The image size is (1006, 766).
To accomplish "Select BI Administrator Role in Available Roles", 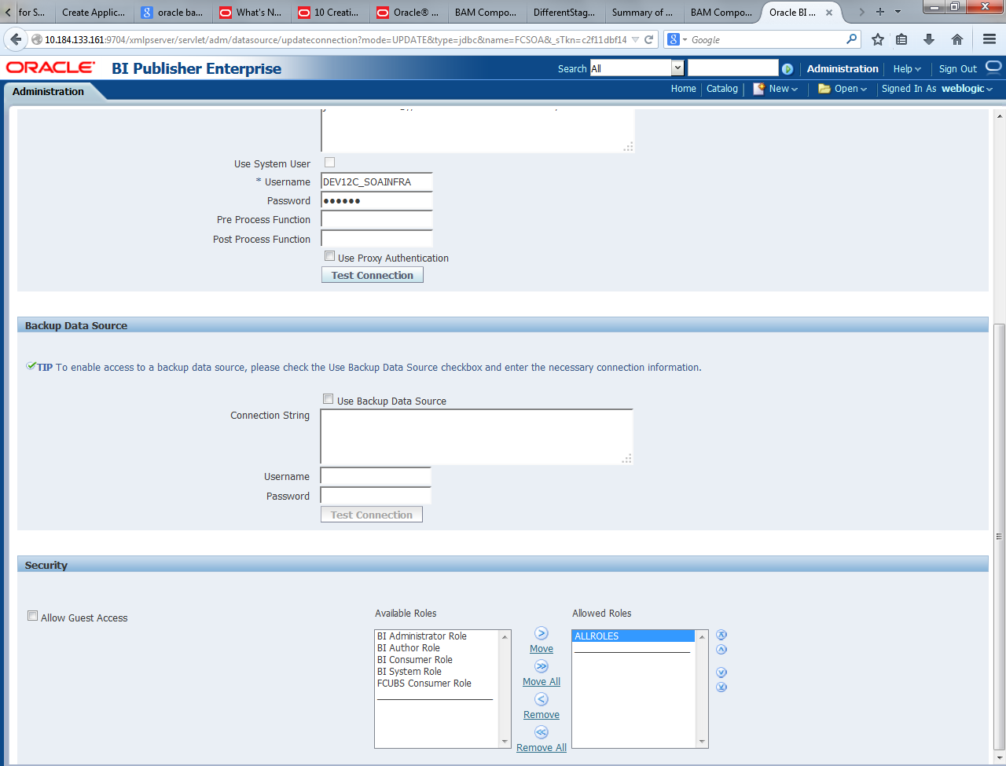I will pos(438,636).
